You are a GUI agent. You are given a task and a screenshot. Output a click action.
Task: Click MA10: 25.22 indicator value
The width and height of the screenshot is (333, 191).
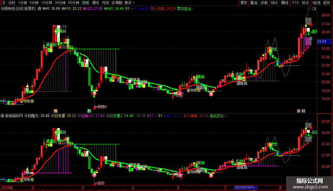(x=71, y=9)
